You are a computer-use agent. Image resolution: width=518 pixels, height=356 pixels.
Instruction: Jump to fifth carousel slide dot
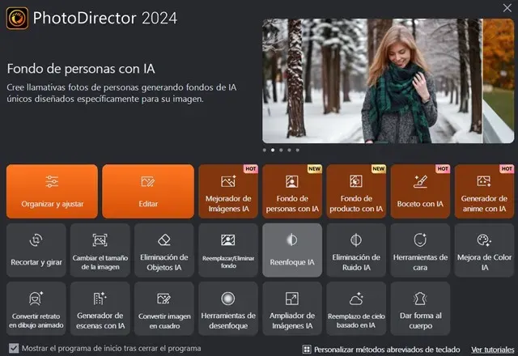point(297,150)
